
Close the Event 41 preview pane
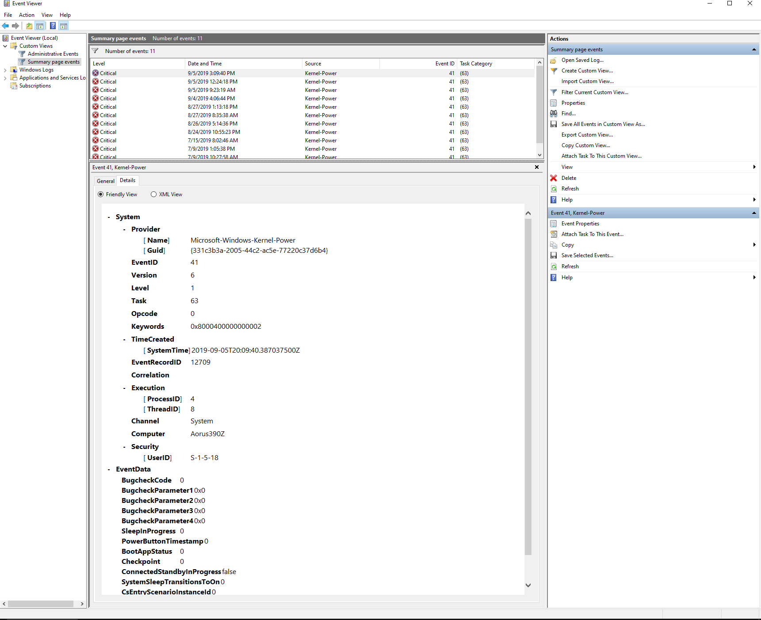(x=537, y=167)
